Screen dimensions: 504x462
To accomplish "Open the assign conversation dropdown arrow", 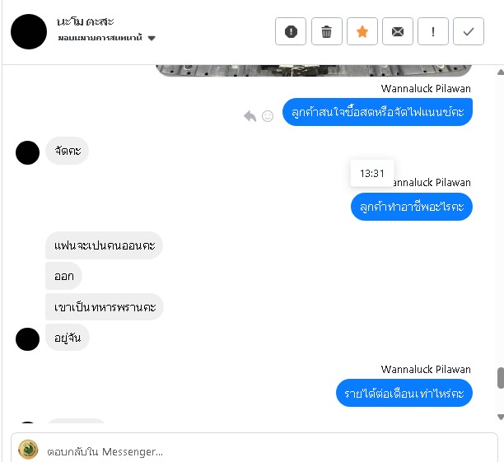I will point(152,38).
